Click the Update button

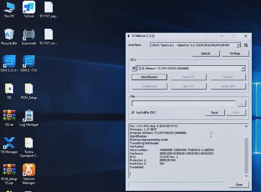point(206,53)
